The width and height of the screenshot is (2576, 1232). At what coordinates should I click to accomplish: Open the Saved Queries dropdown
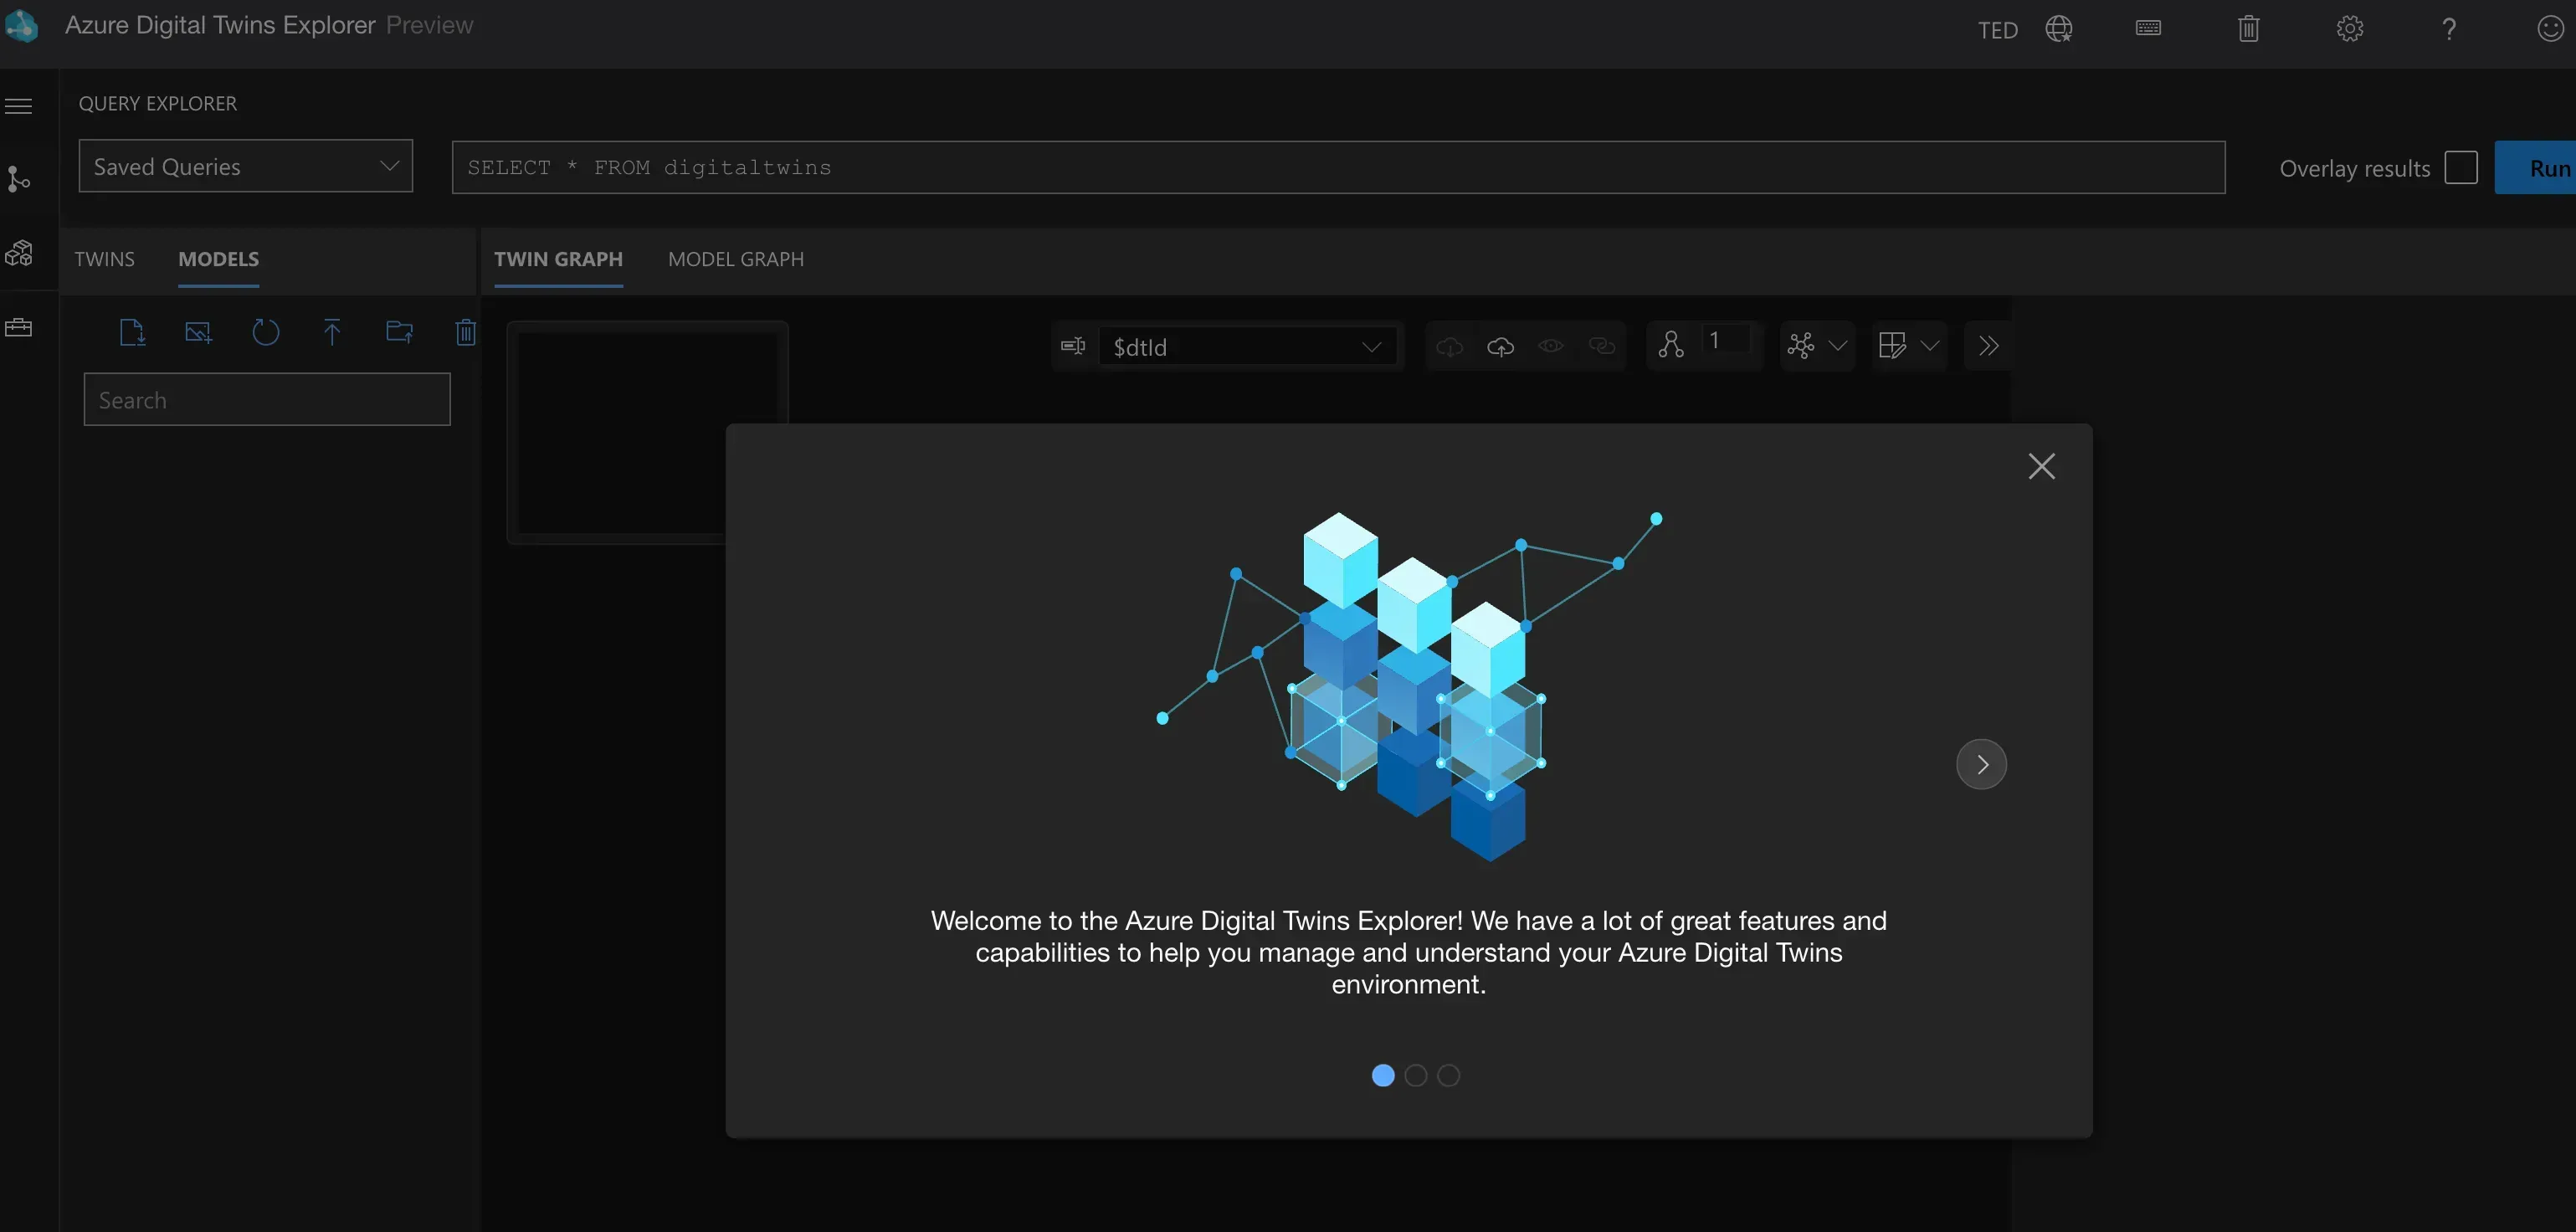[x=245, y=167]
